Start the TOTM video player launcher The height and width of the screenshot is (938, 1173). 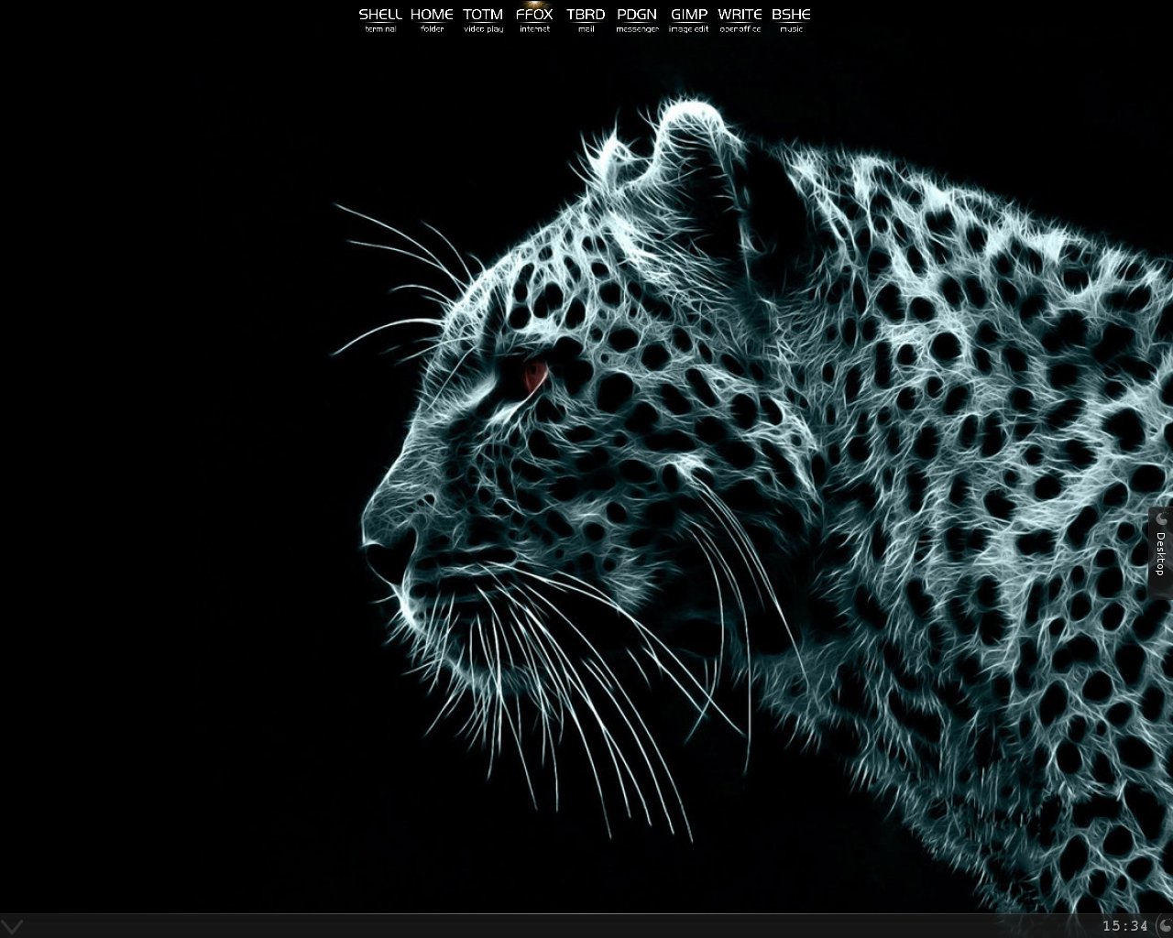click(x=483, y=19)
